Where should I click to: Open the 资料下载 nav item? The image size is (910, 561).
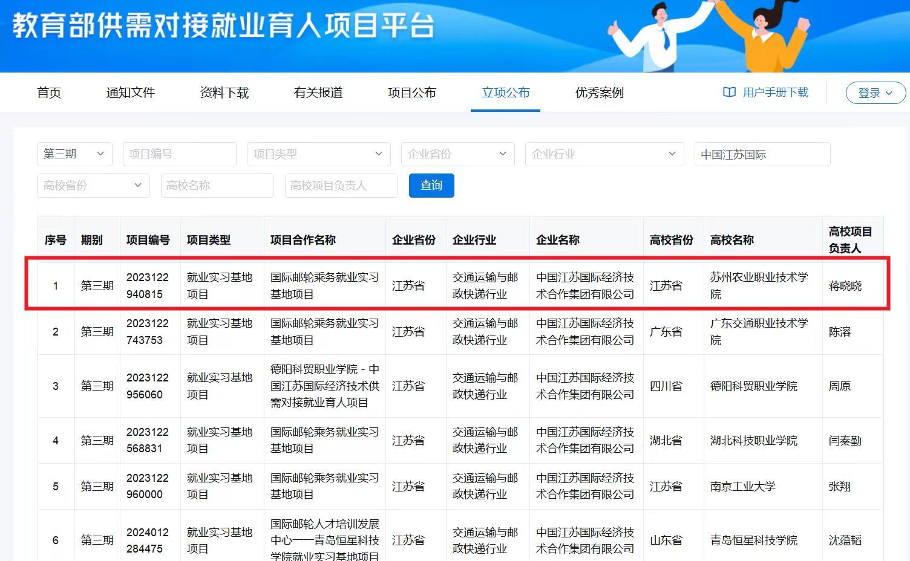click(x=224, y=92)
